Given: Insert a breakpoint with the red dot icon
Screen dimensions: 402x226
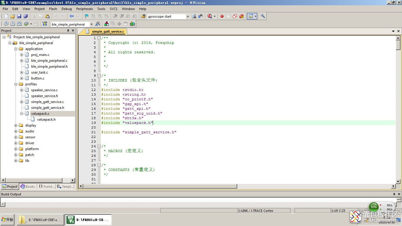Looking at the screenshot, I should pyautogui.click(x=222, y=16).
